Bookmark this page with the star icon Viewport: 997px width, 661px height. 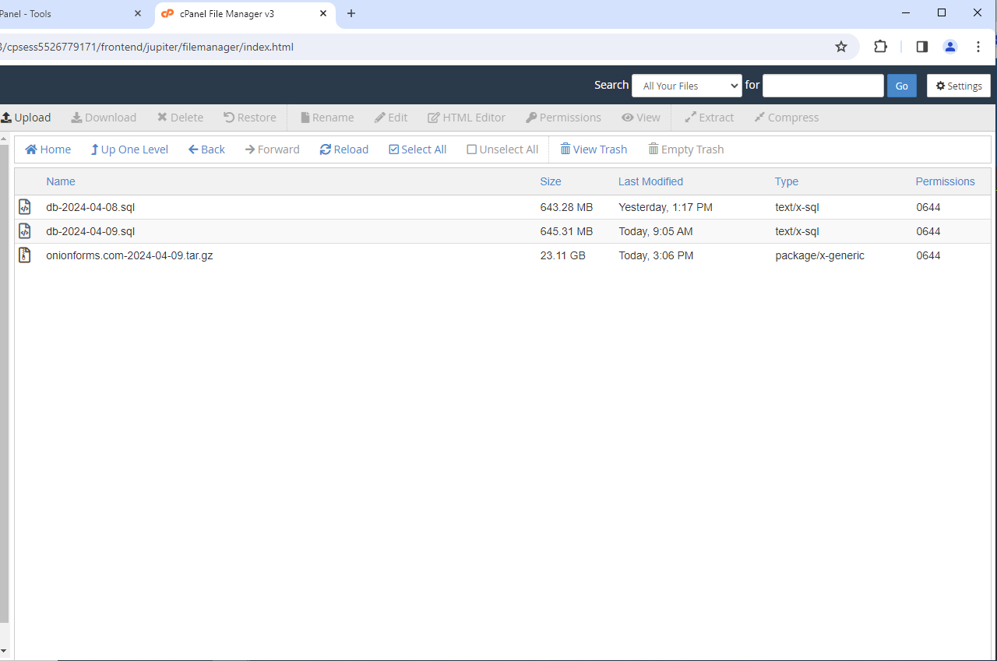[841, 47]
